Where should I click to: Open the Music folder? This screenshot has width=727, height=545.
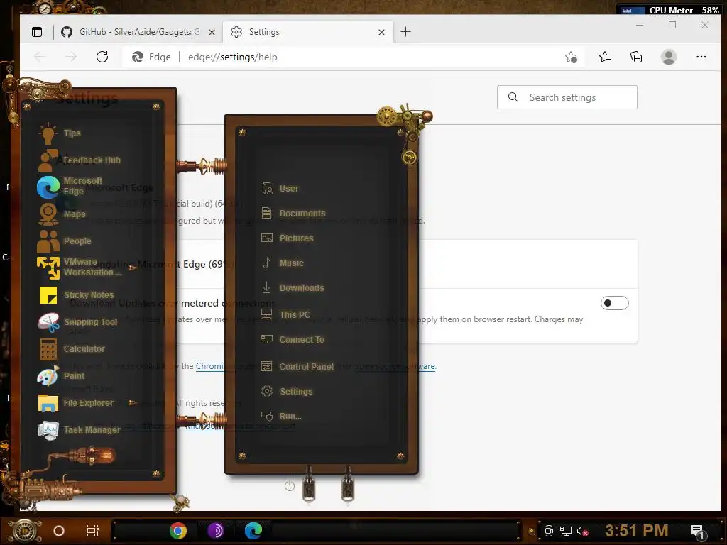283,263
